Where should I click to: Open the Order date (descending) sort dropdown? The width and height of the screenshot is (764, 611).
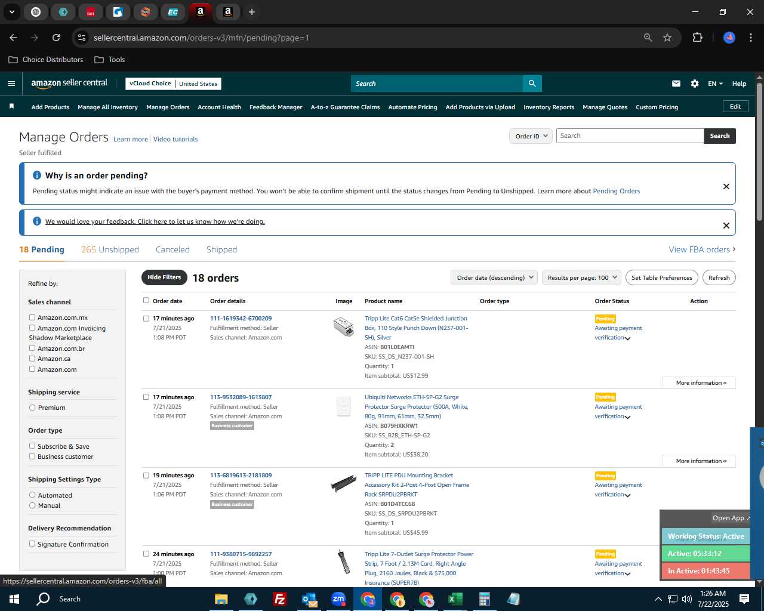[x=494, y=277]
